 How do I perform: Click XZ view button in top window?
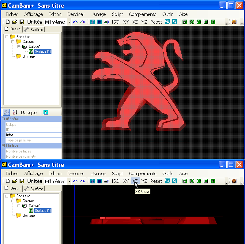tap(135, 22)
